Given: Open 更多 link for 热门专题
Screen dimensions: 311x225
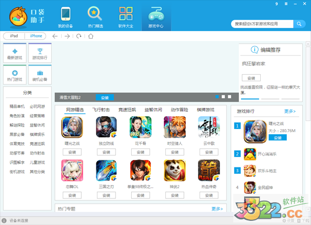Looking at the screenshot, I should click(x=217, y=209).
